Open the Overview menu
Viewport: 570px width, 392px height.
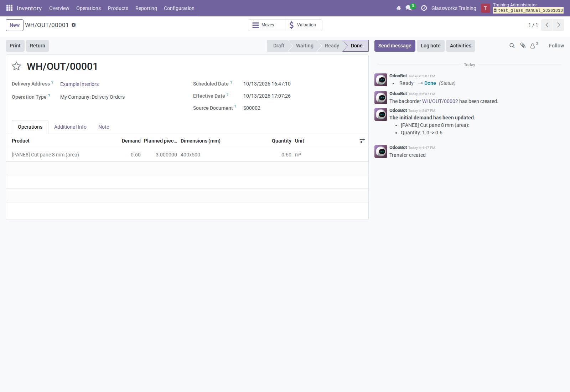[59, 8]
